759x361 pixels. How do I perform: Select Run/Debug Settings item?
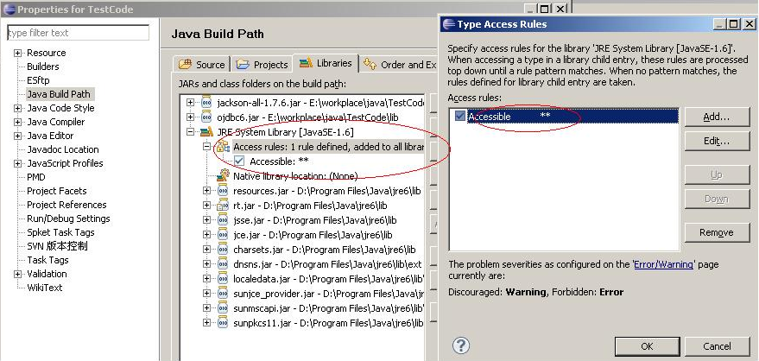68,218
